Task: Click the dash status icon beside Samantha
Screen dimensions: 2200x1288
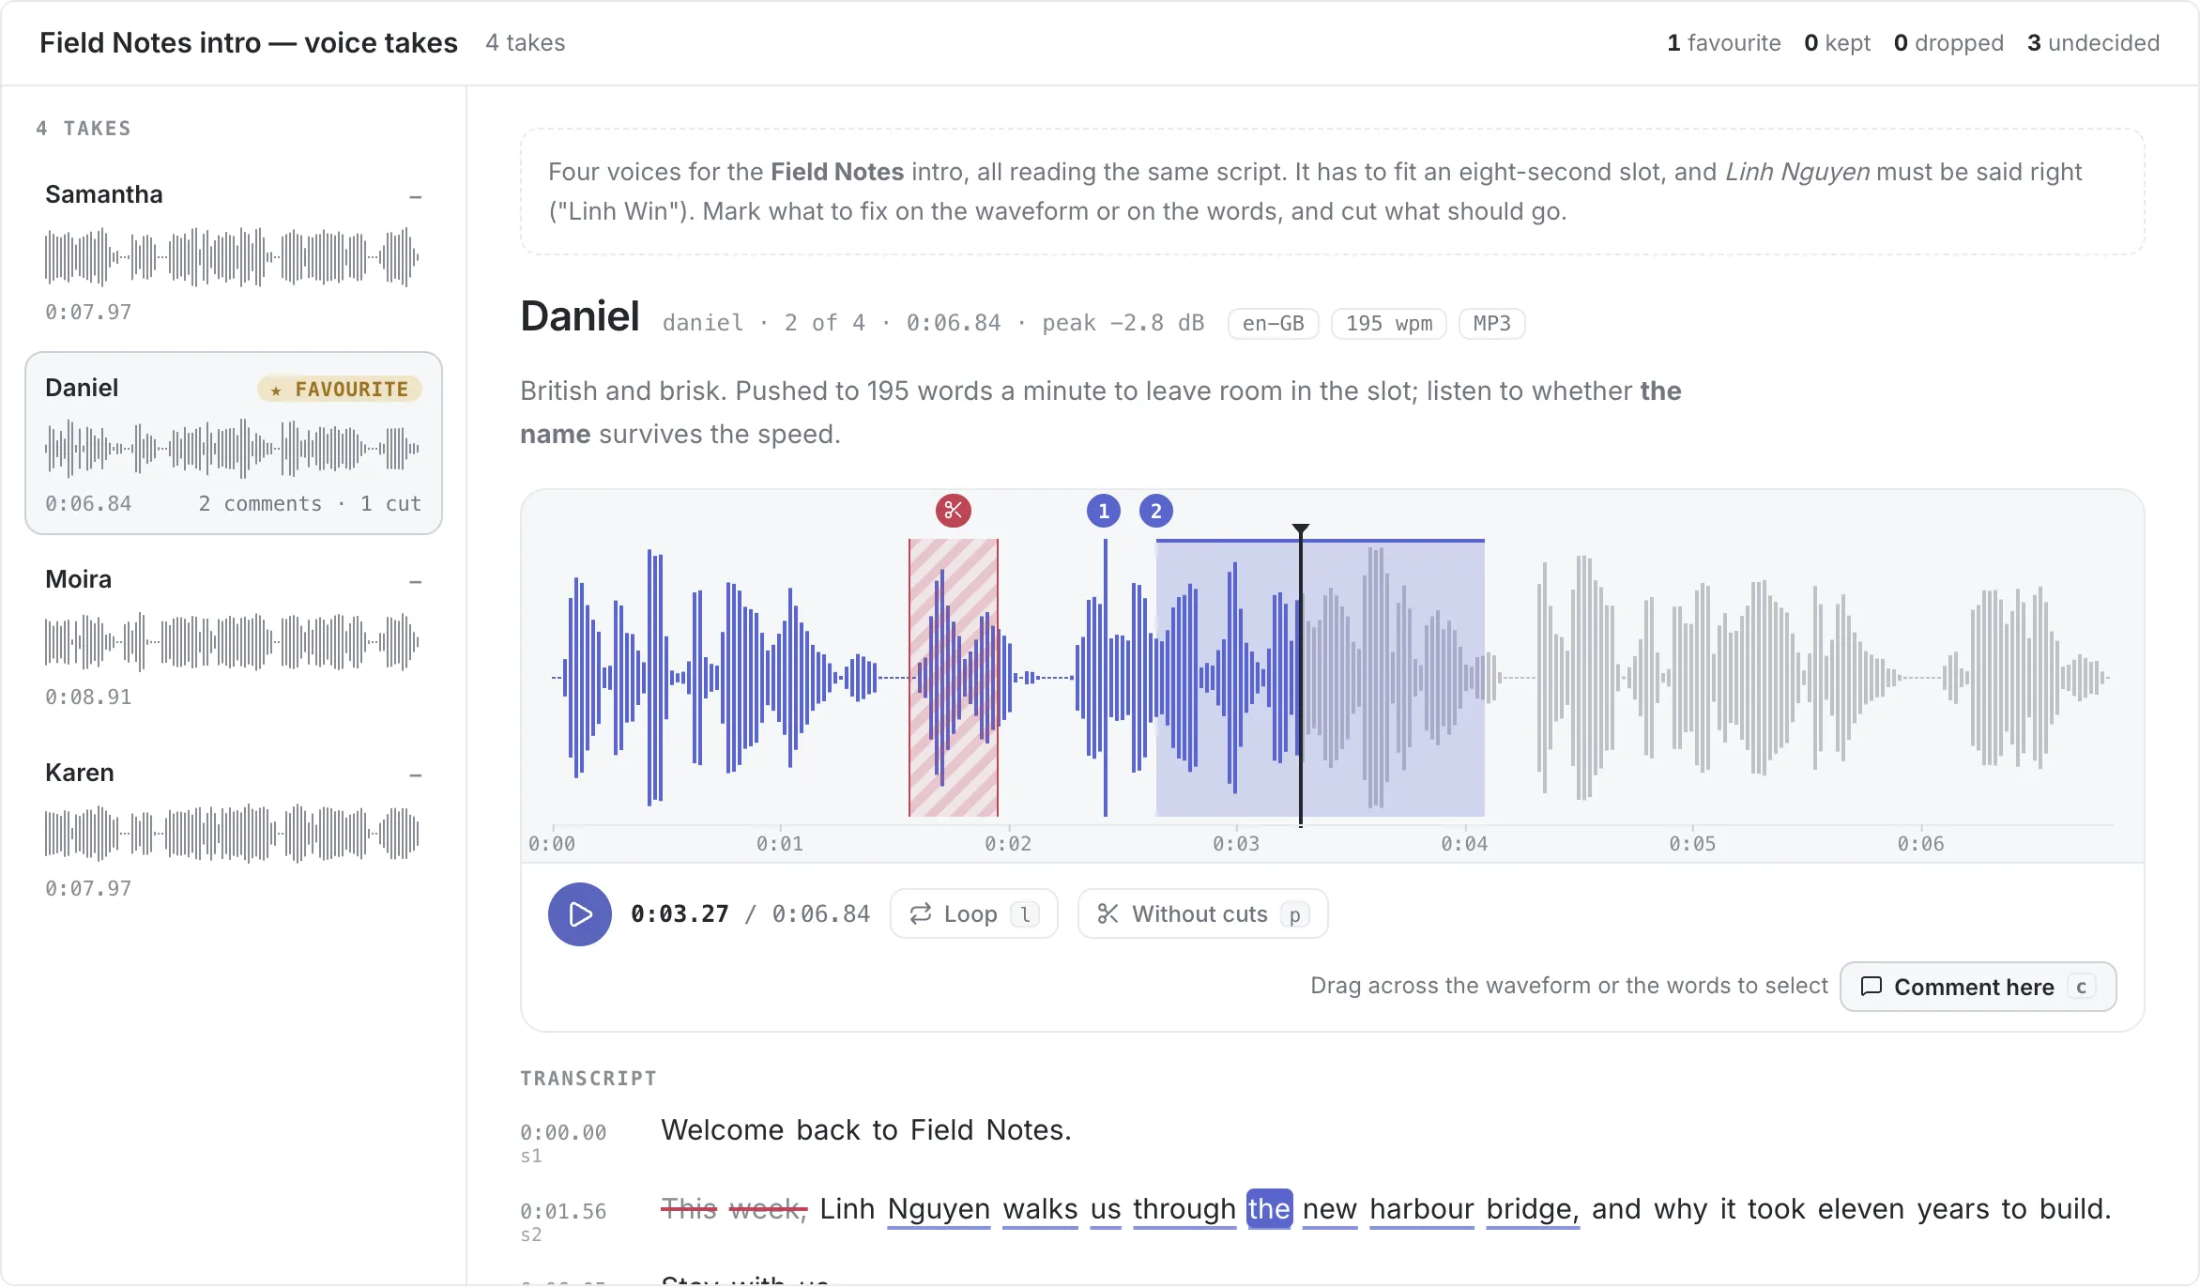Action: pos(416,196)
